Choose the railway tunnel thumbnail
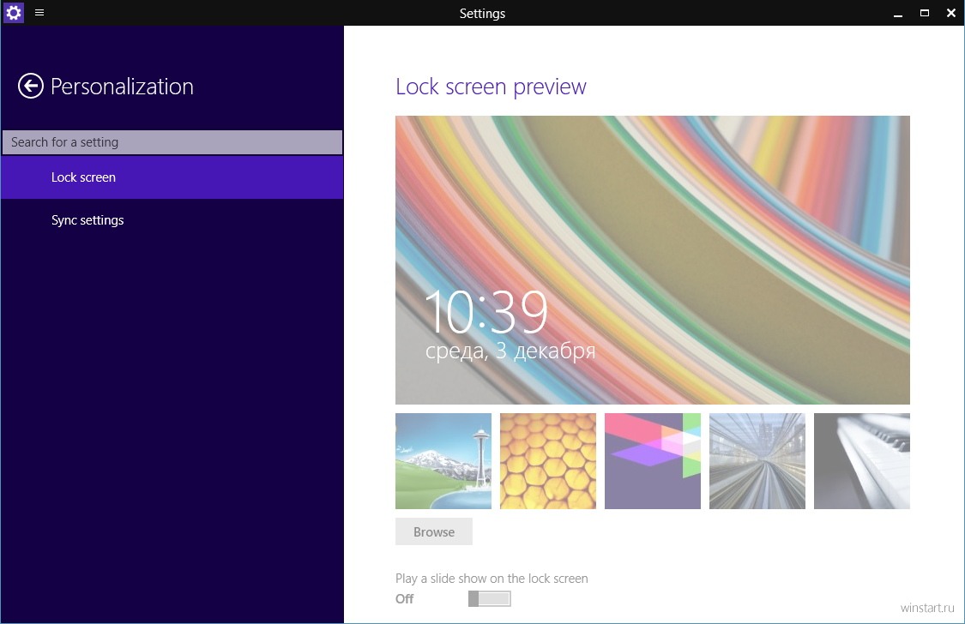The height and width of the screenshot is (624, 965). (757, 461)
